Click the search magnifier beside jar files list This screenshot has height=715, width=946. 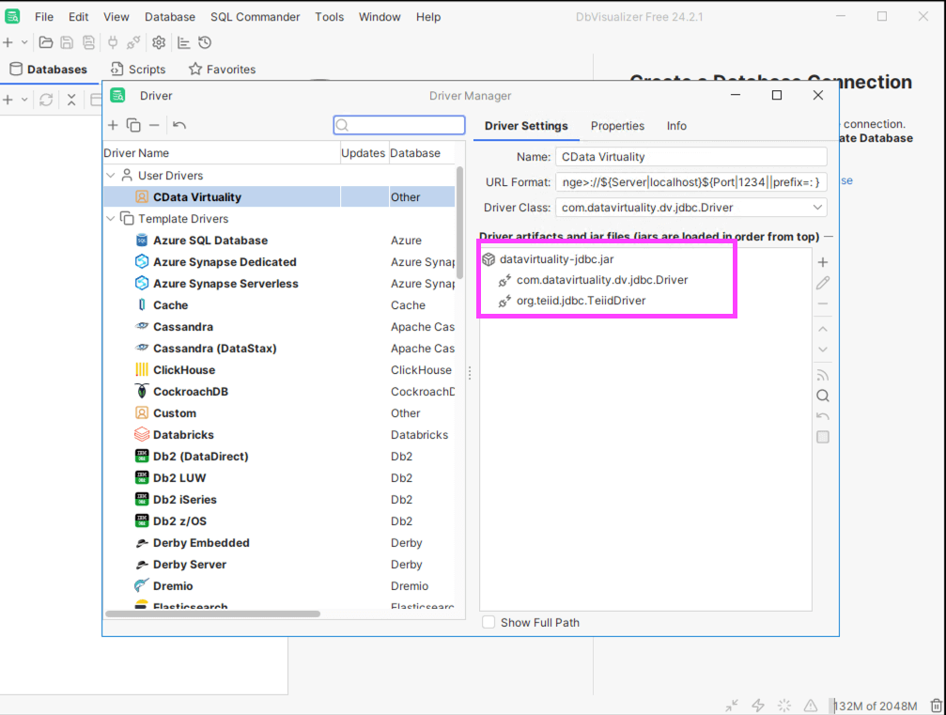coord(823,396)
